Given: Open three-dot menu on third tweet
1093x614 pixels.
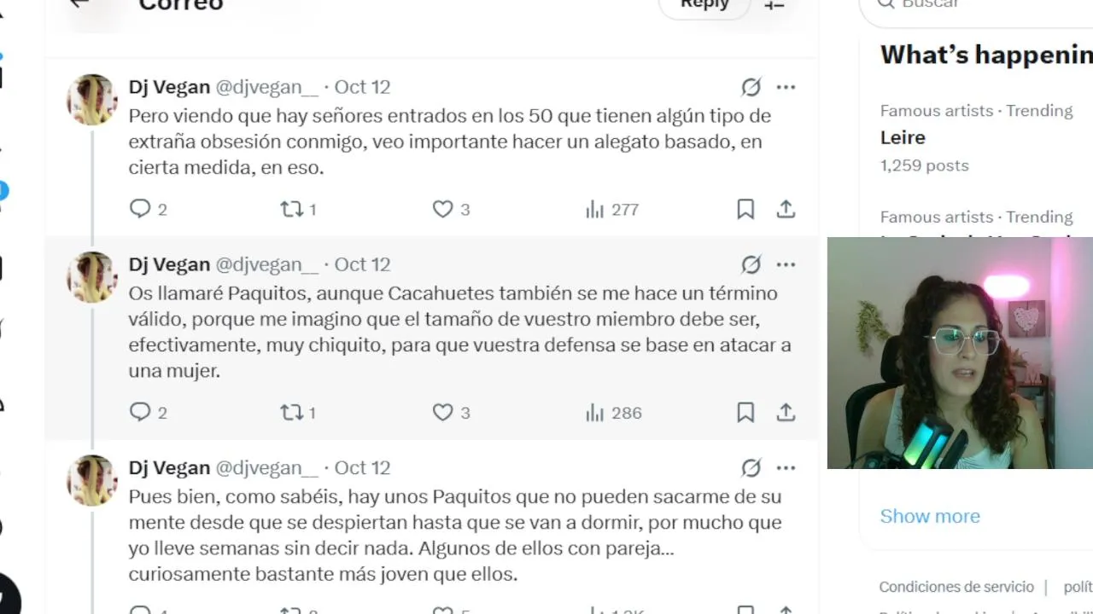Looking at the screenshot, I should (786, 468).
